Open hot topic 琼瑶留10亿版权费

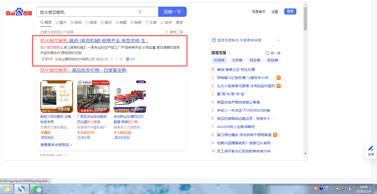pos(244,78)
